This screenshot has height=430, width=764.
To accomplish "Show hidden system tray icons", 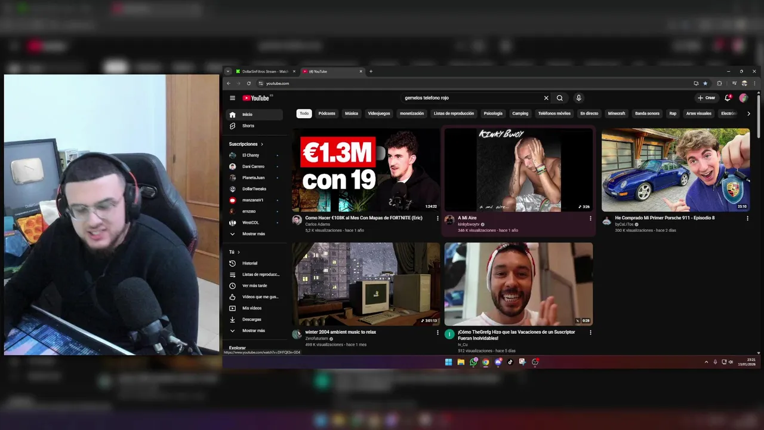I will 706,362.
